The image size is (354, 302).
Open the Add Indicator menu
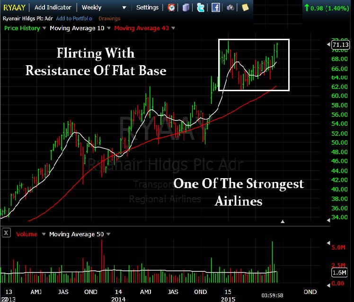pyautogui.click(x=53, y=8)
